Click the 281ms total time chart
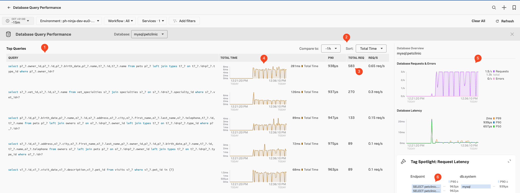The image size is (520, 193). pyautogui.click(x=258, y=72)
